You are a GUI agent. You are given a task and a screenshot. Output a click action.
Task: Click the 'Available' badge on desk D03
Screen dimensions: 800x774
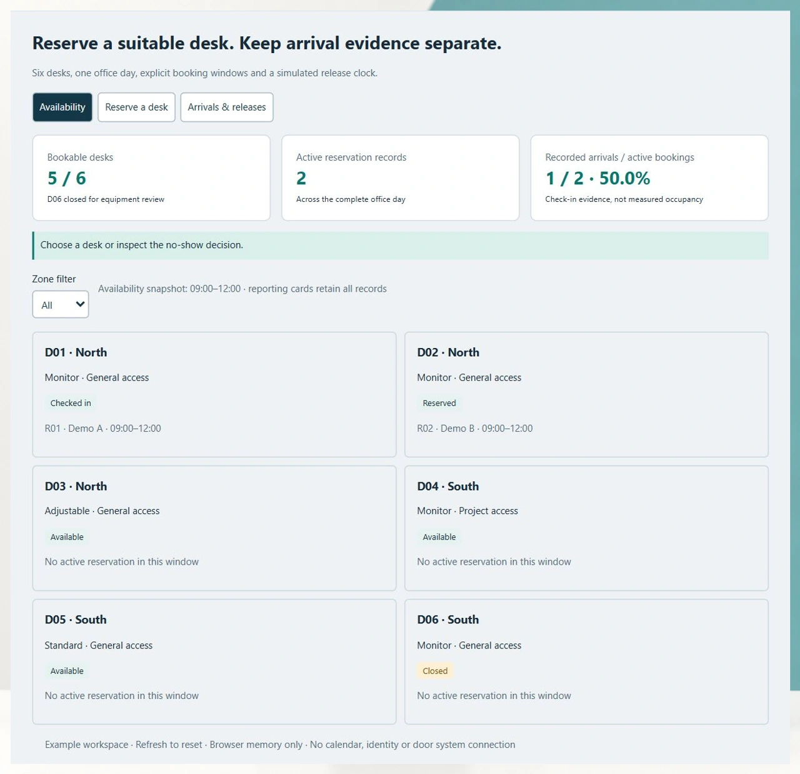[67, 537]
